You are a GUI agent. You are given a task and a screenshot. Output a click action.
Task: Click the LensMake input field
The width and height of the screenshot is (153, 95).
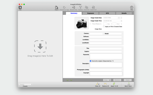pyautogui.click(x=106, y=40)
